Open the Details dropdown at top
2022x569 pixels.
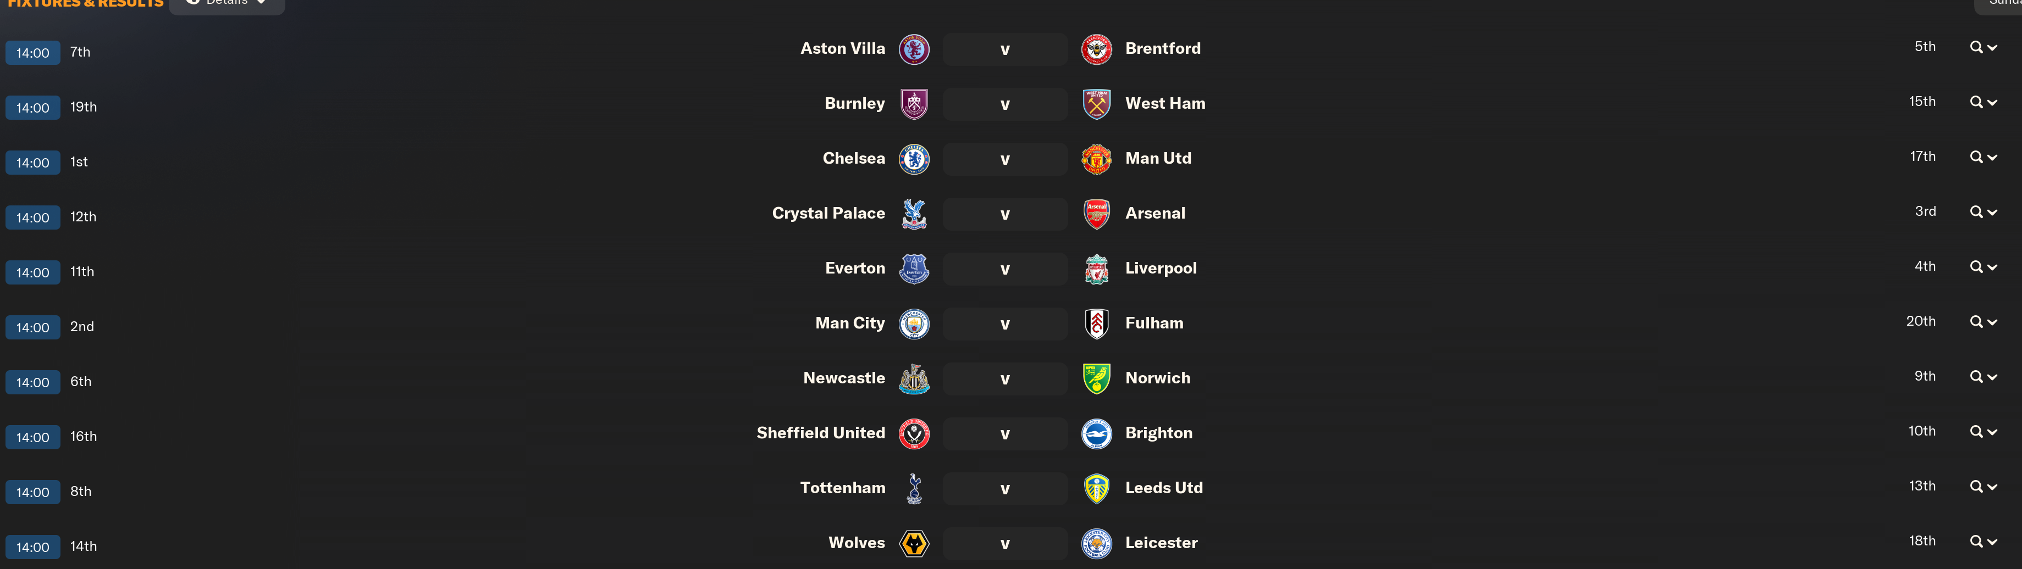[228, 3]
